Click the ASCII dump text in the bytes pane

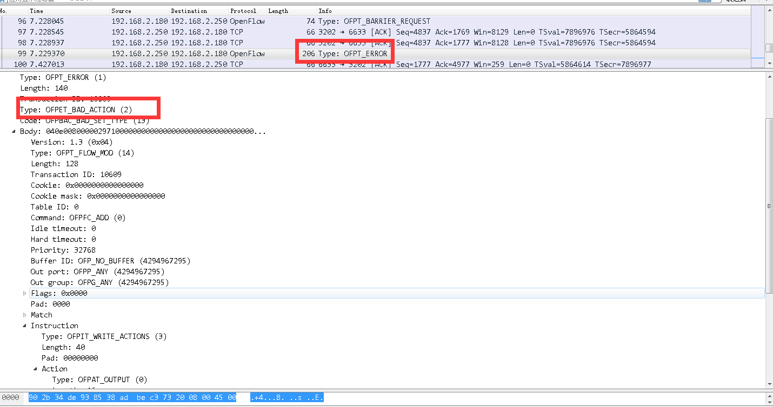click(x=287, y=398)
